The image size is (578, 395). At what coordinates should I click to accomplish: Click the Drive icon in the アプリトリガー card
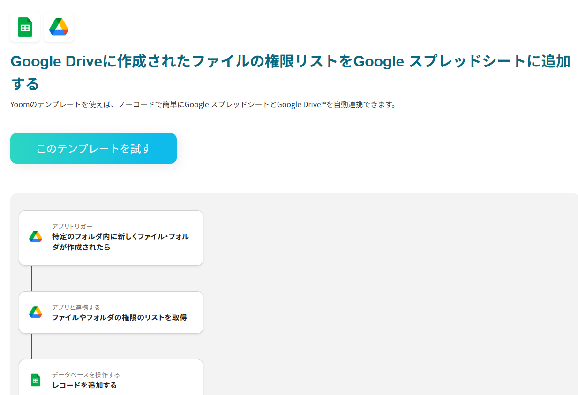(x=36, y=237)
